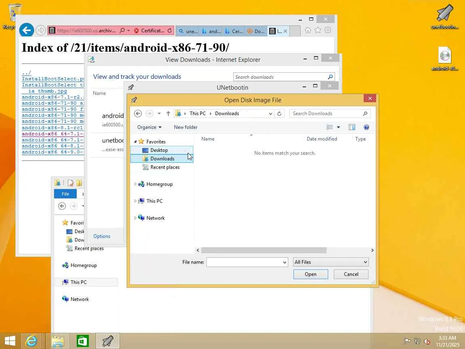465x349 pixels.
Task: Select Downloads in Favorites of dialog
Action: click(162, 158)
